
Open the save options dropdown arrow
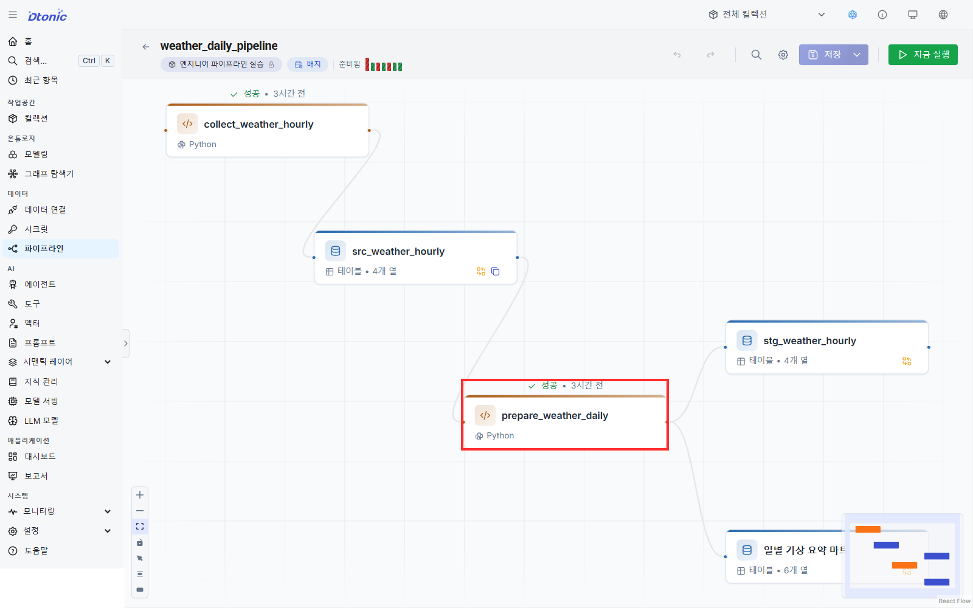[x=857, y=55]
